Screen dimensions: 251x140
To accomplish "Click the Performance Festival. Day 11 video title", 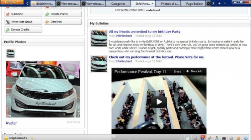I will pyautogui.click(x=140, y=72).
